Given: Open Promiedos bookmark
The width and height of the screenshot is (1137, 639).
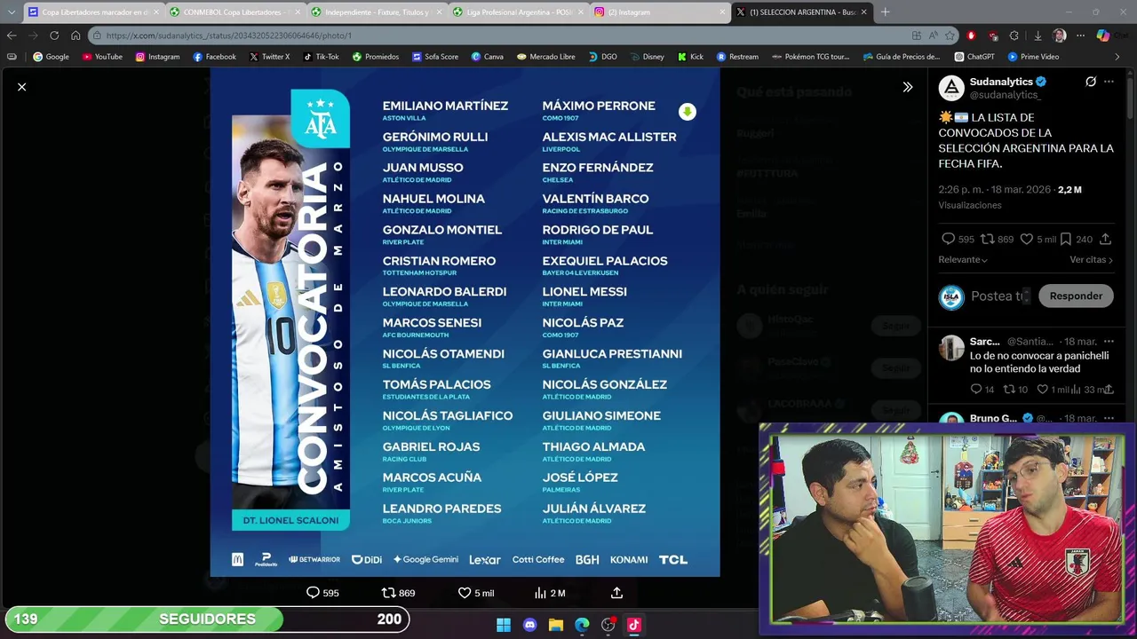Looking at the screenshot, I should pos(375,57).
